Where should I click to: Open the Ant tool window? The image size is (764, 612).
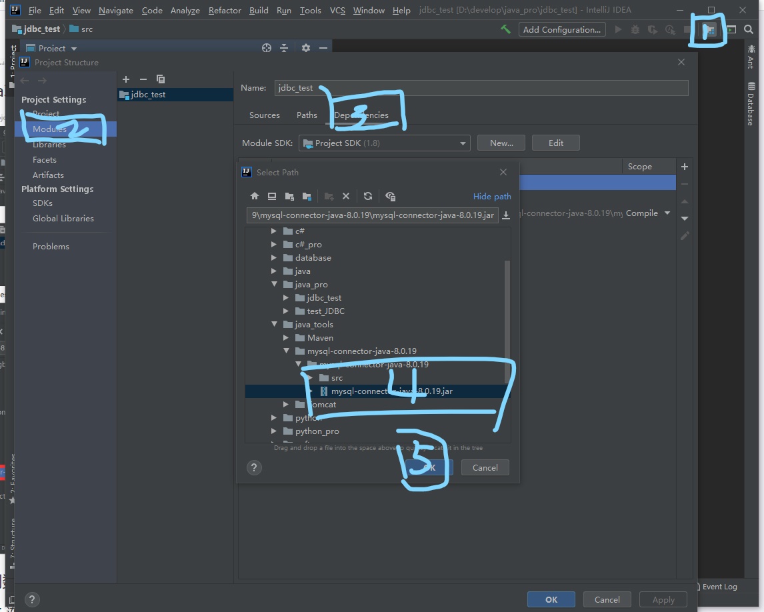click(x=751, y=57)
